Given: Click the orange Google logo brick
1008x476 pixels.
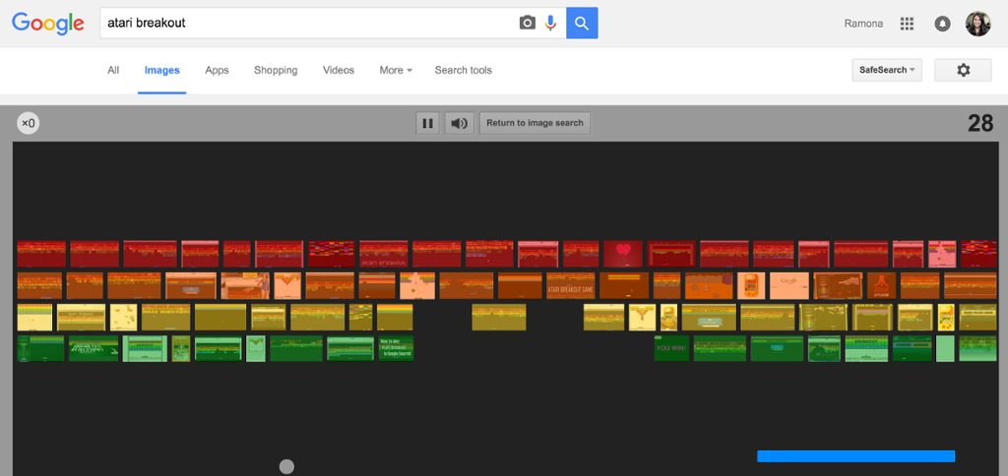Looking at the screenshot, I should click(x=788, y=286).
